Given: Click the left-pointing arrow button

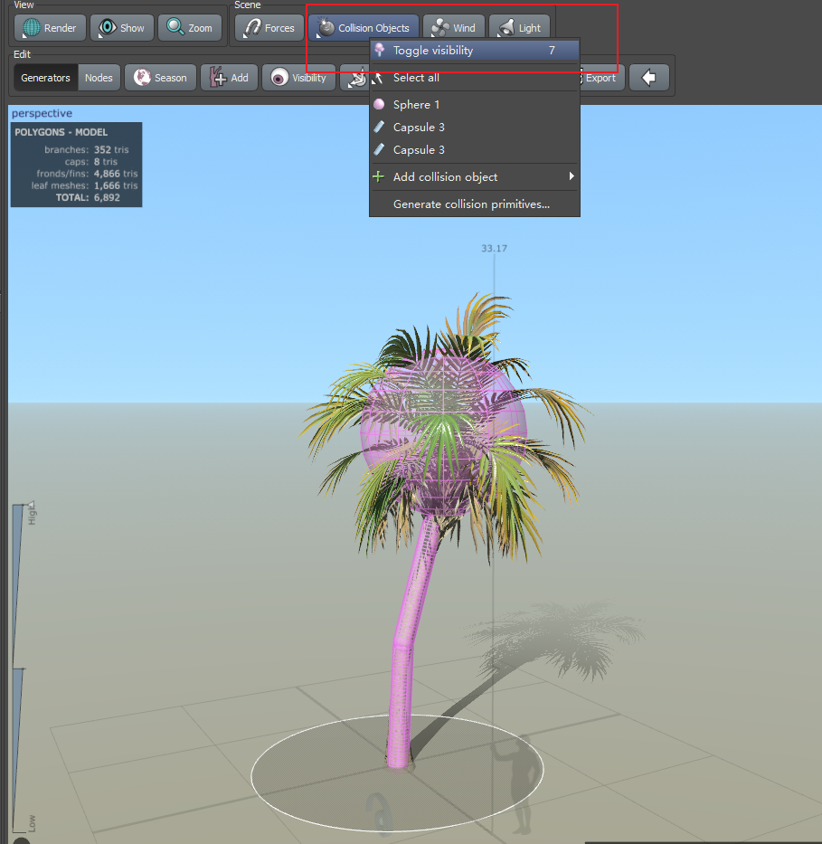Looking at the screenshot, I should tap(648, 78).
